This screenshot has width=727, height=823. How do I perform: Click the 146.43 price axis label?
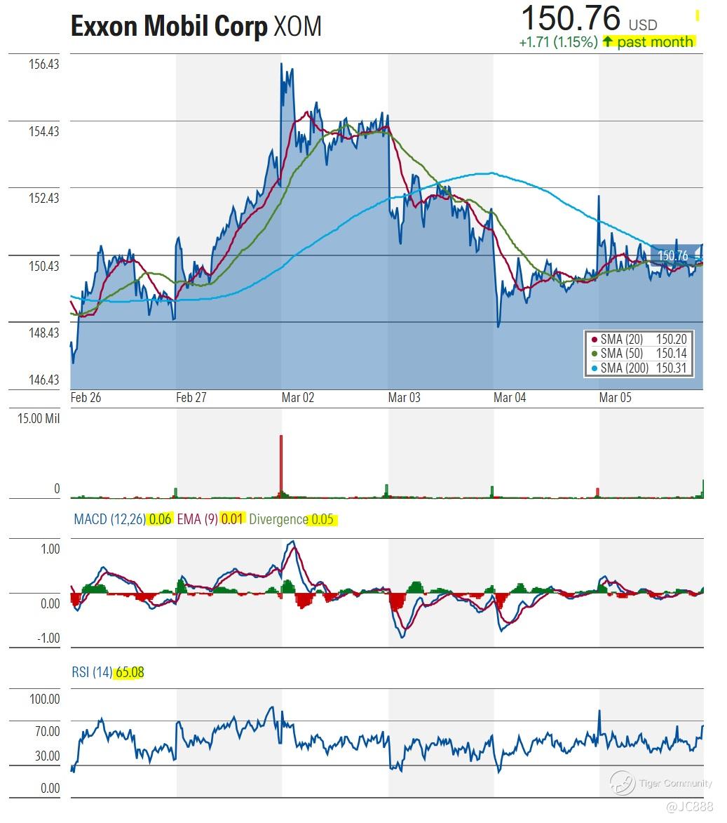pos(44,380)
